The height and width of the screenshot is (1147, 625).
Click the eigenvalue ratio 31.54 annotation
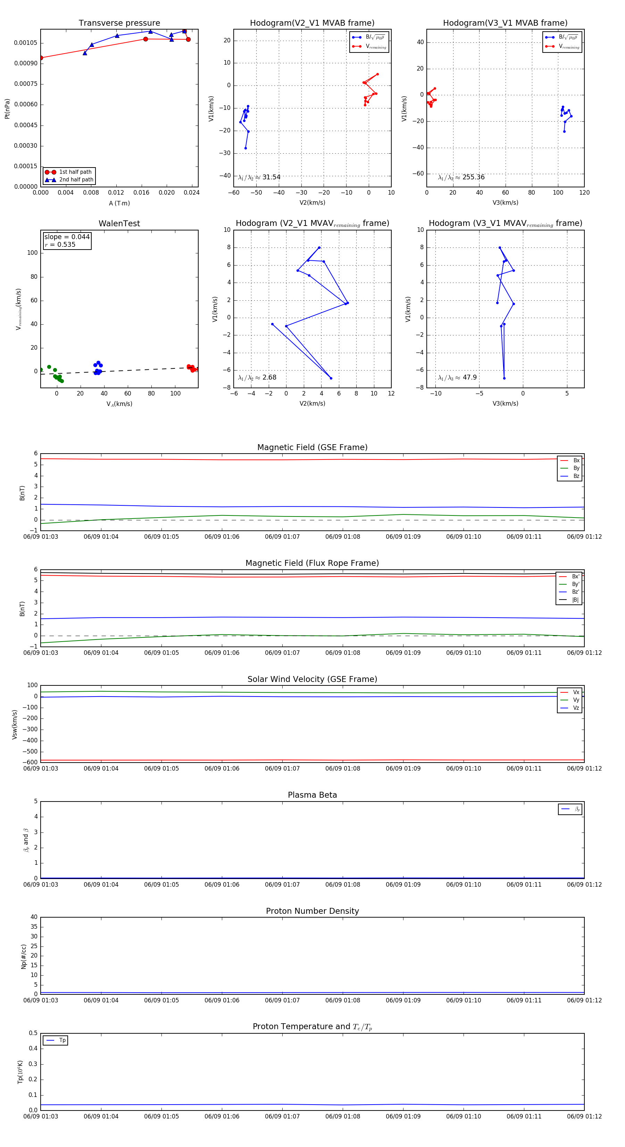click(x=259, y=177)
